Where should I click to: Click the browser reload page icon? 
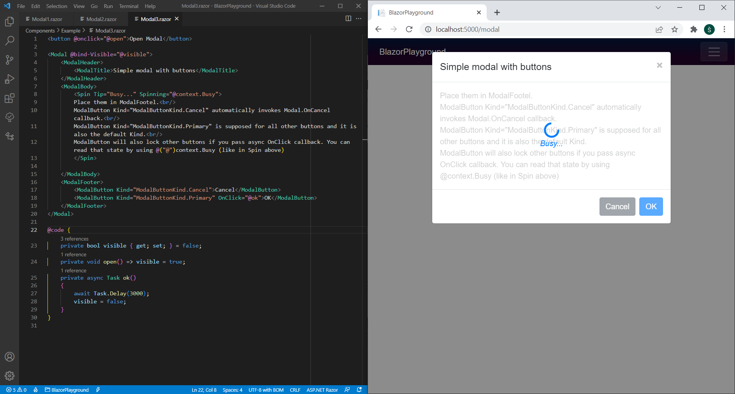point(409,29)
